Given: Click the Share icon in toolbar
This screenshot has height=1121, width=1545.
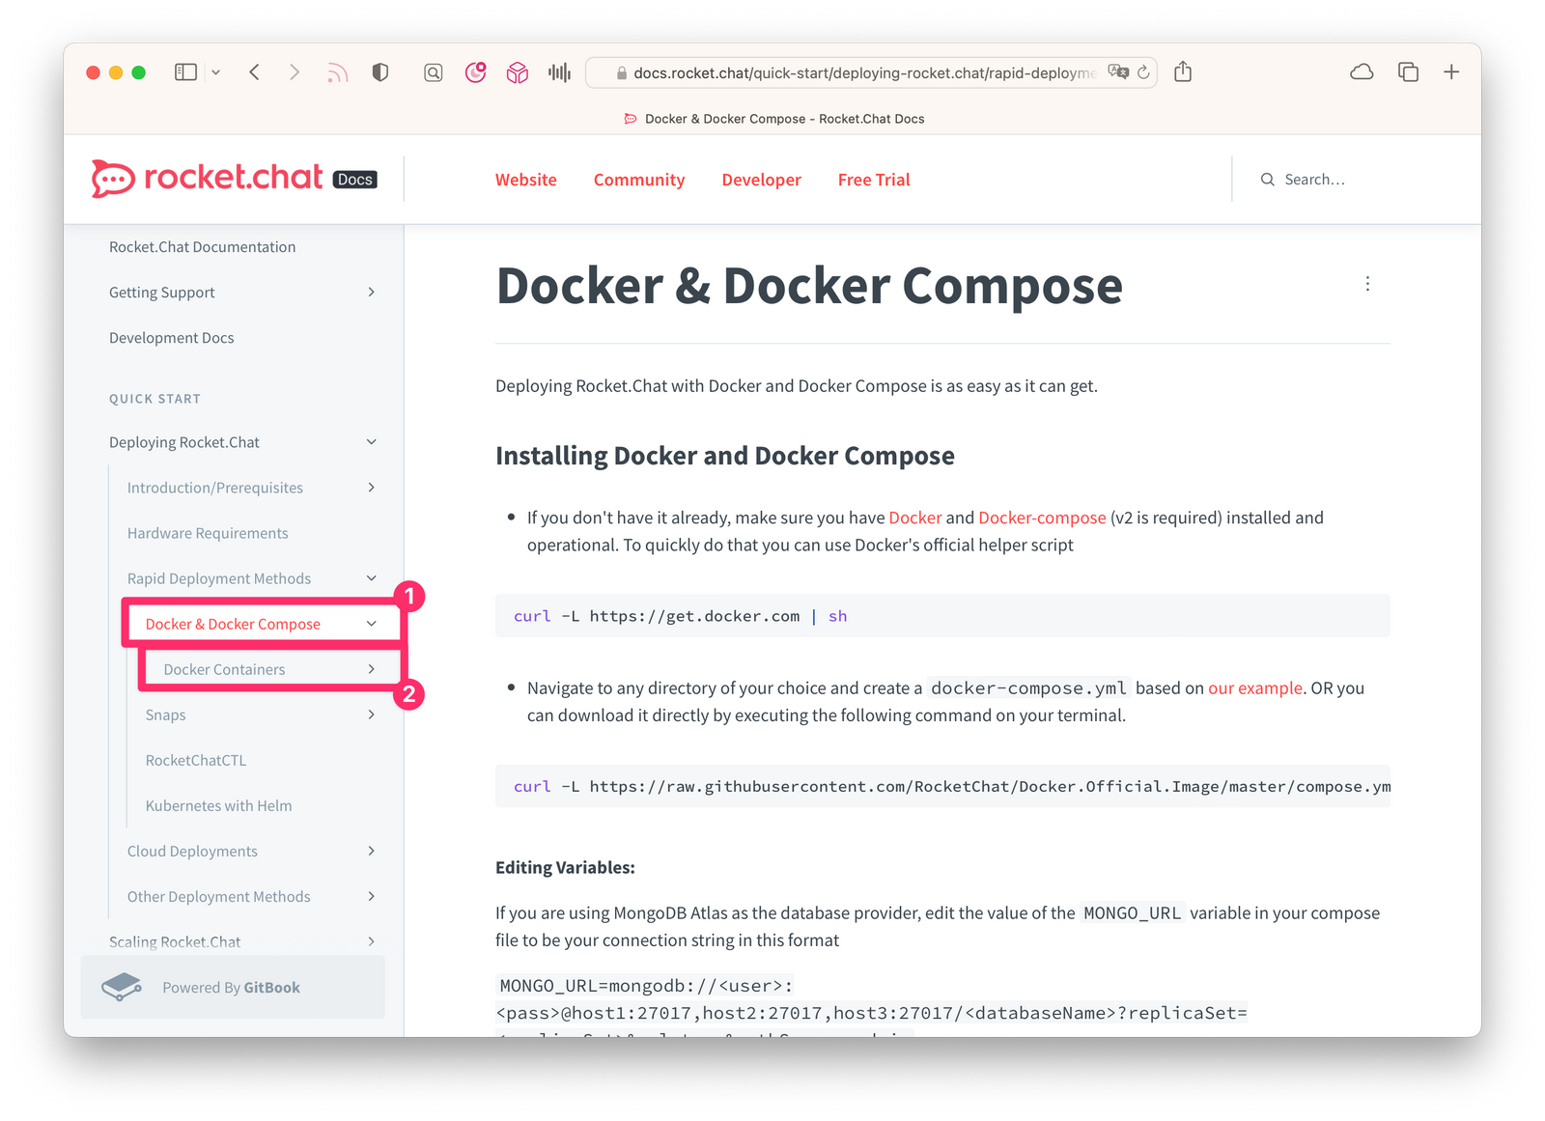Looking at the screenshot, I should (x=1183, y=72).
